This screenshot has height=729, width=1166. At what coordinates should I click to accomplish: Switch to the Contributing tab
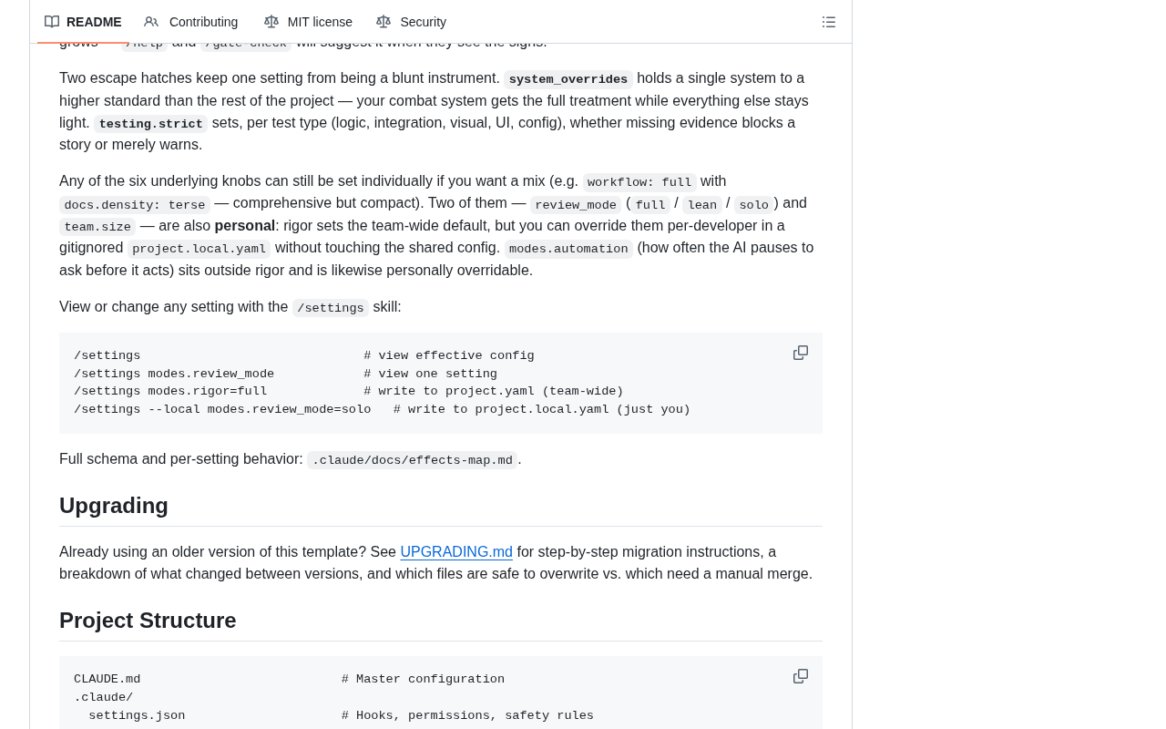(x=191, y=22)
